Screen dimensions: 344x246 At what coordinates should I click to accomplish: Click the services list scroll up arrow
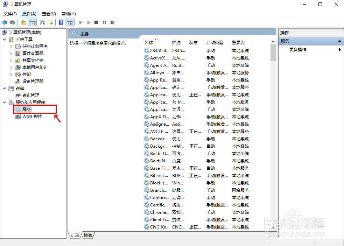tap(273, 42)
